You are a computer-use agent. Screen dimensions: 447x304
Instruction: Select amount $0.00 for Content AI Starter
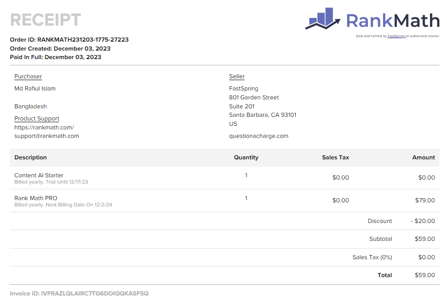[426, 177]
